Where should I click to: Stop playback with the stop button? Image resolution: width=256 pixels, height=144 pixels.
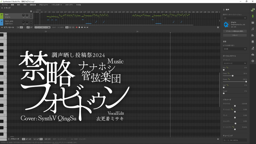[x=79, y=27]
